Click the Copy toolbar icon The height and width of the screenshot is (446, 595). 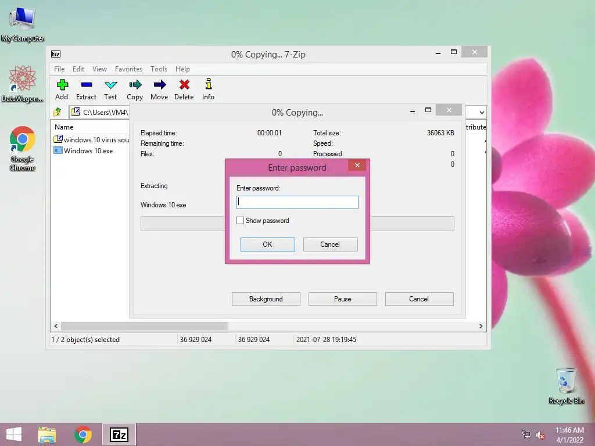coord(135,85)
